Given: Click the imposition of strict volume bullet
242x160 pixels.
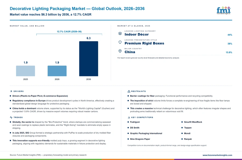Looking at the screenshot, I should tap(180, 102).
